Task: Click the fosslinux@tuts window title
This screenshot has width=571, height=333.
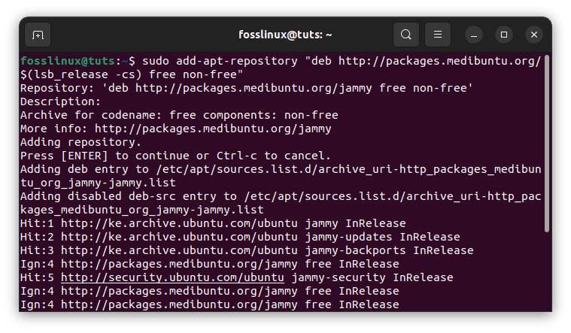Action: click(285, 35)
